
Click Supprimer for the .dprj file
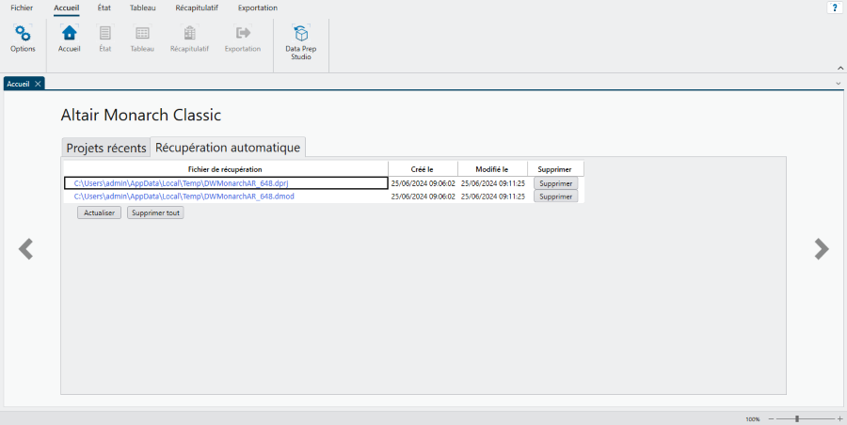556,183
